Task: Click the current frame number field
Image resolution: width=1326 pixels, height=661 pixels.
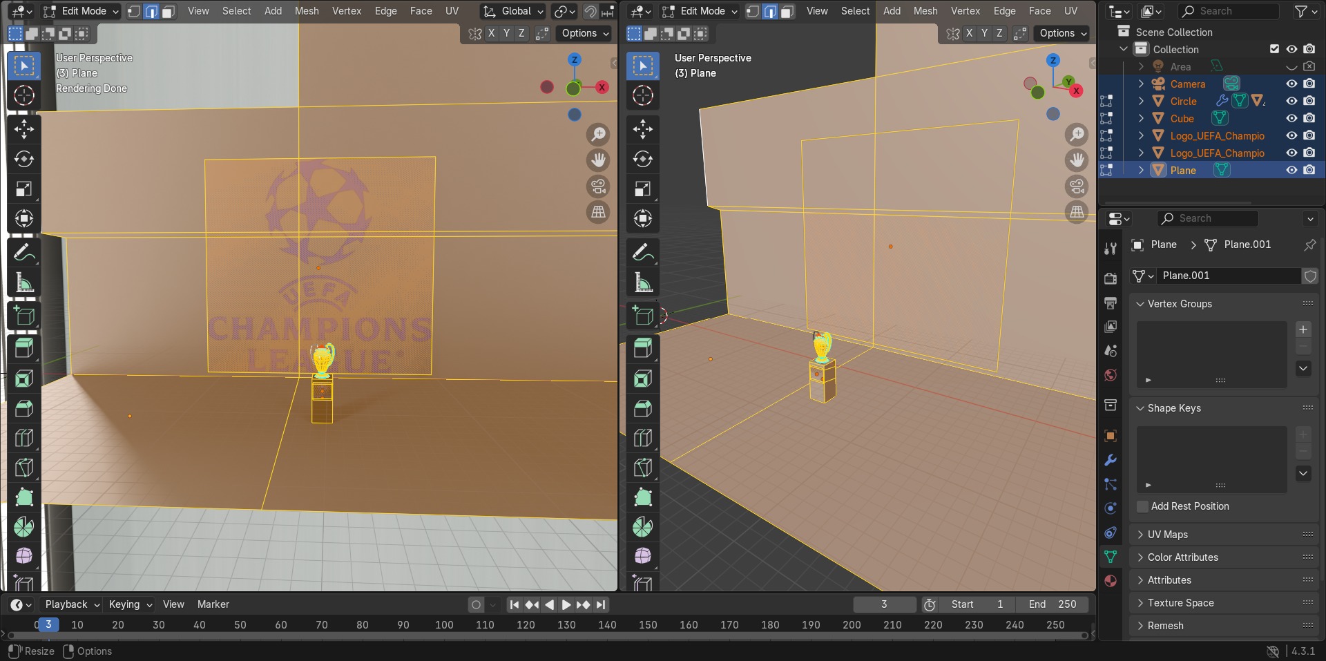Action: tap(884, 604)
